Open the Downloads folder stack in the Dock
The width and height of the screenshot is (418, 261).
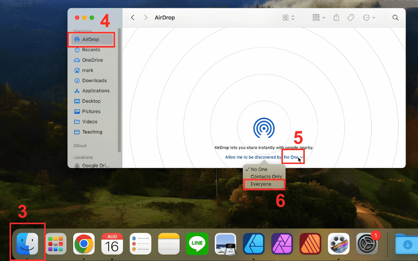(x=407, y=243)
